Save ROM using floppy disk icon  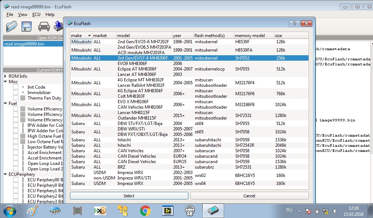coord(26,26)
